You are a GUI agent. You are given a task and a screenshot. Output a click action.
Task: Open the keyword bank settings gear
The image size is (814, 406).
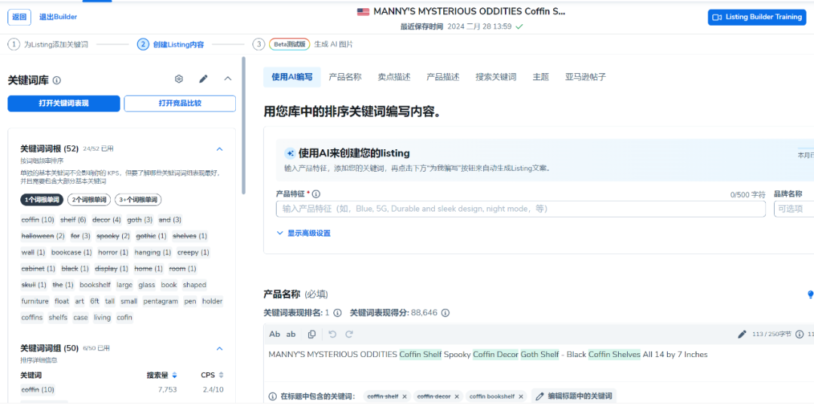coord(179,79)
